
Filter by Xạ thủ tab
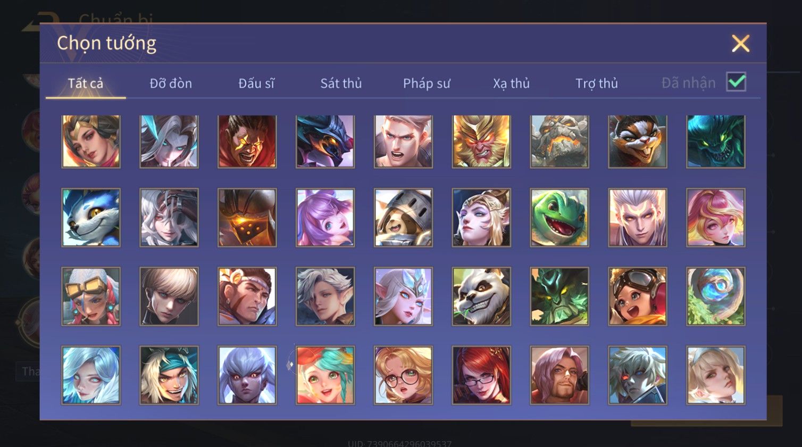click(511, 84)
